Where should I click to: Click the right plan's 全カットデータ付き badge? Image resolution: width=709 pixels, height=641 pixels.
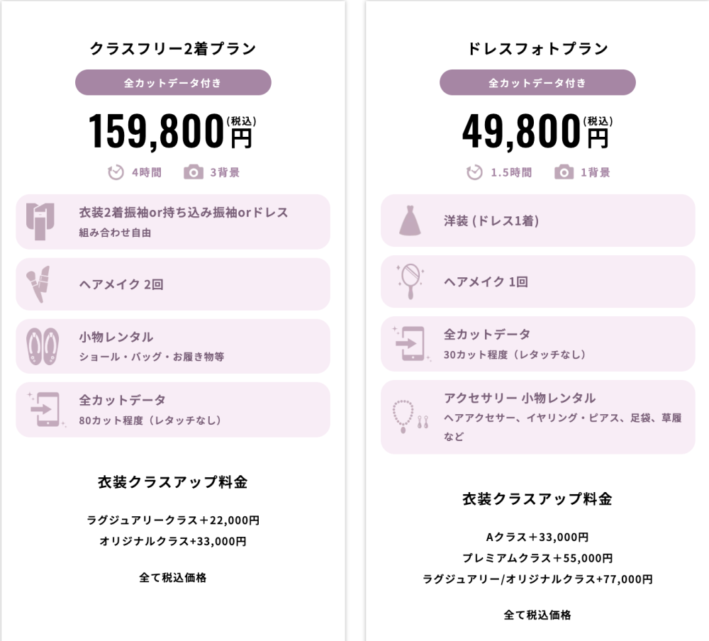(x=537, y=82)
